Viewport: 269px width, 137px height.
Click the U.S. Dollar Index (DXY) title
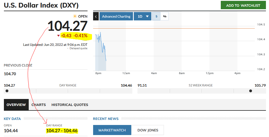[x=41, y=5]
